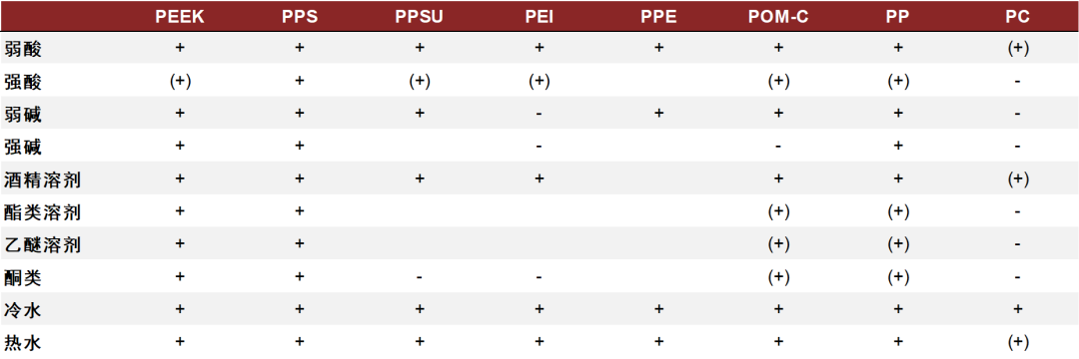The height and width of the screenshot is (359, 1079).
Task: Select the 酮类 row label
Action: (x=23, y=277)
